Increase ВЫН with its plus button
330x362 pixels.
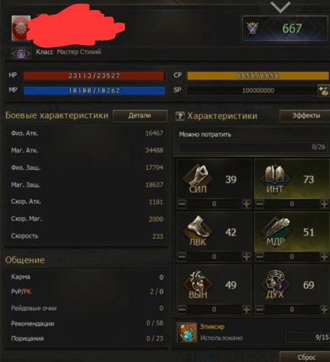point(246,309)
